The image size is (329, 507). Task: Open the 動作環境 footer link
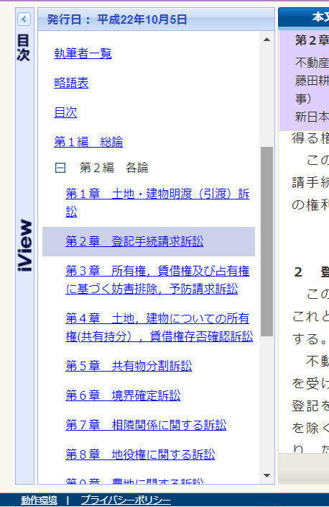(x=39, y=501)
